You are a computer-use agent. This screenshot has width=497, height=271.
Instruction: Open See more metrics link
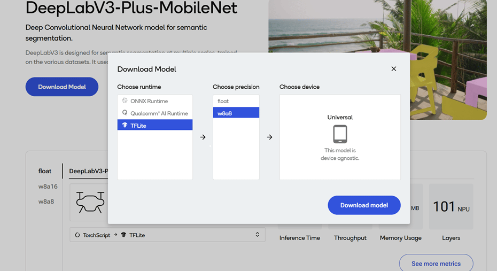coord(436,263)
